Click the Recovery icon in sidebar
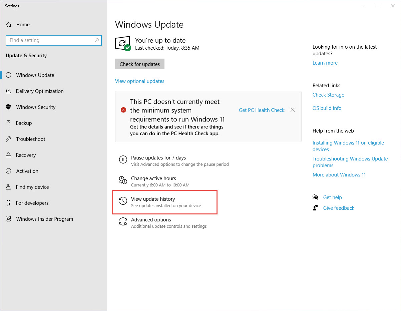The width and height of the screenshot is (401, 311). (x=9, y=155)
